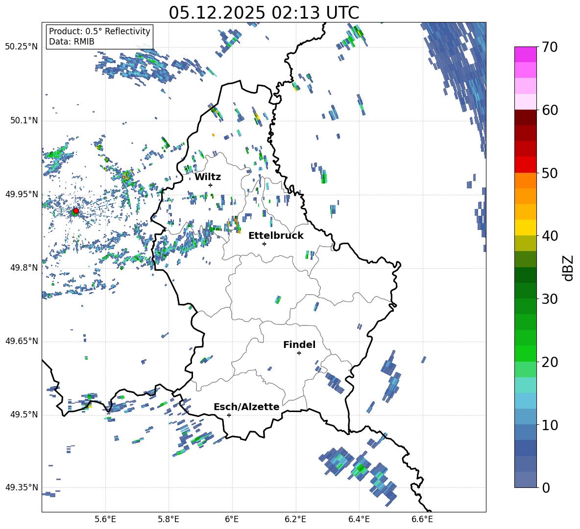
Task: Click the 49.95°N latitude label
Action: click(22, 194)
